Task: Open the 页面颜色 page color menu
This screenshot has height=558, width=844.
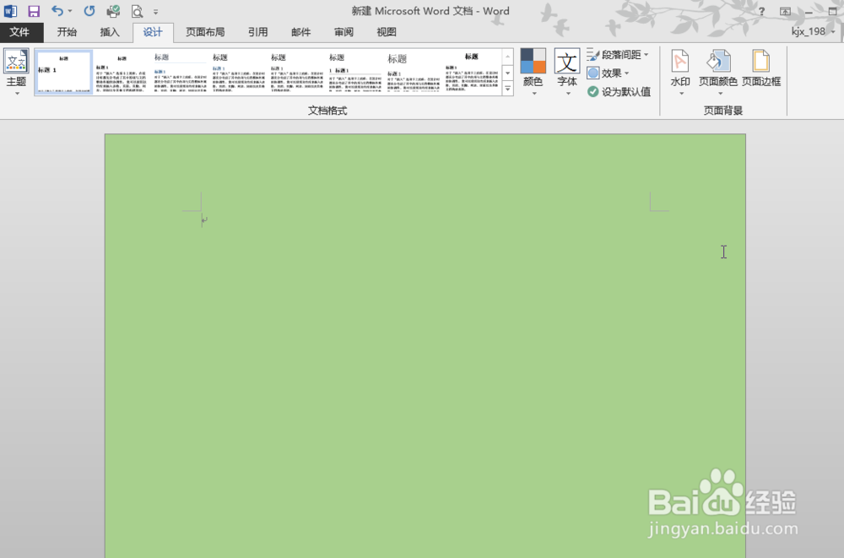Action: (718, 72)
